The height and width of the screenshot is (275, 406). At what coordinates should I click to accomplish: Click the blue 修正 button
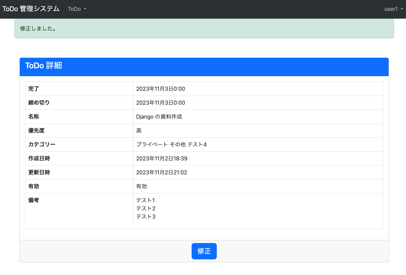[x=204, y=251]
